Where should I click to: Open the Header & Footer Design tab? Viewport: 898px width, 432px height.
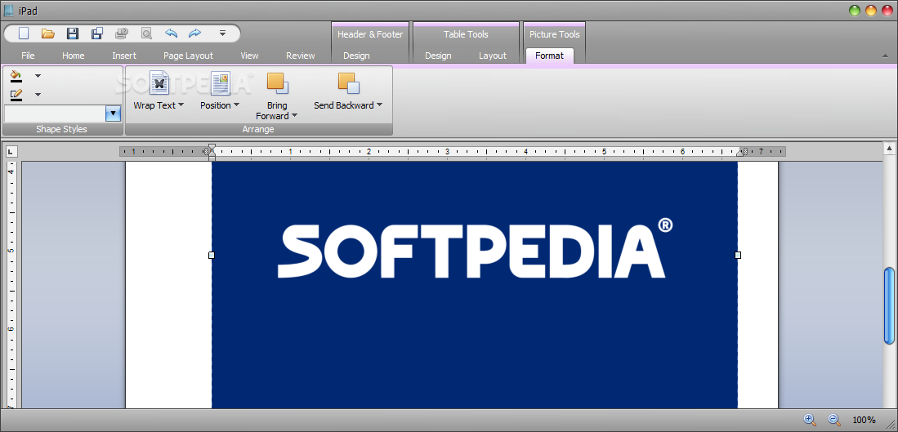(356, 56)
